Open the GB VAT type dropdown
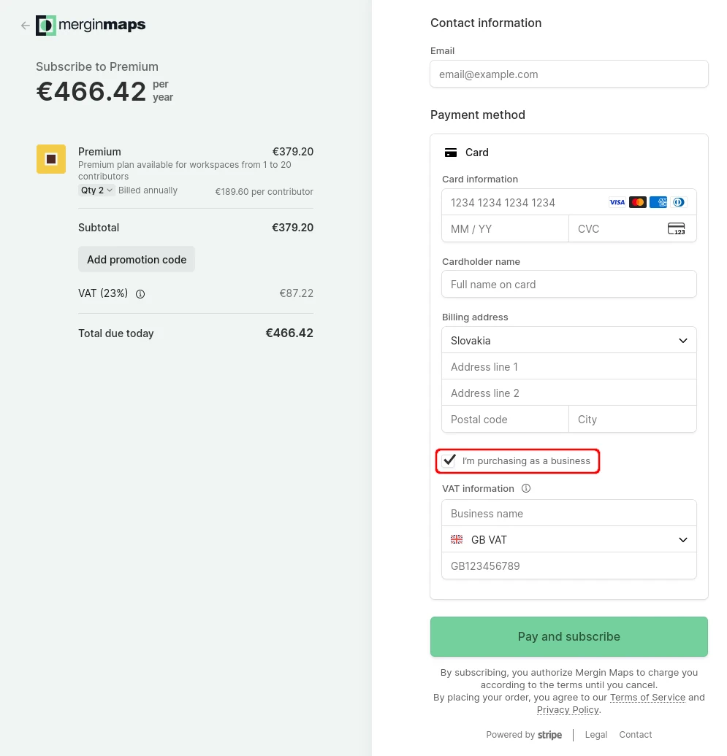Image resolution: width=727 pixels, height=756 pixels. click(569, 539)
